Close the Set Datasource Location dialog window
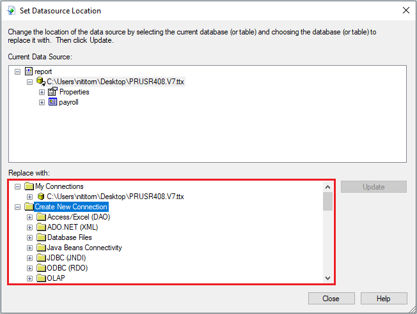This screenshot has height=314, width=417. click(405, 10)
